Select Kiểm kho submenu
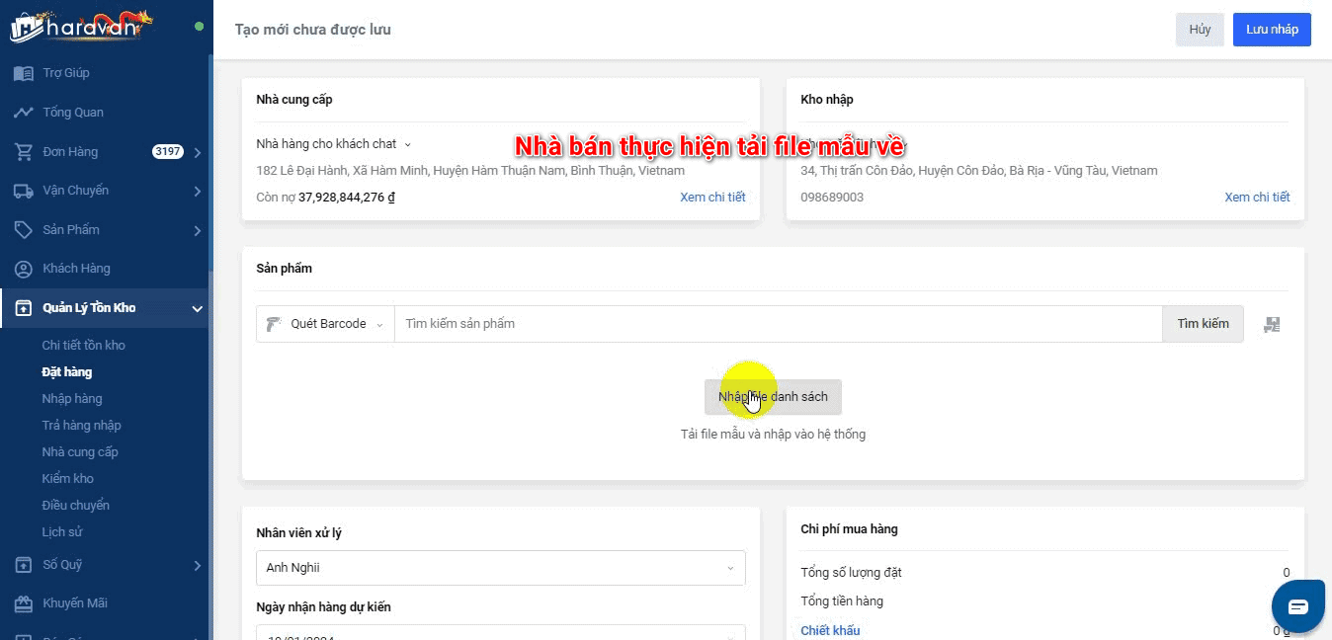Image resolution: width=1332 pixels, height=640 pixels. [x=68, y=479]
